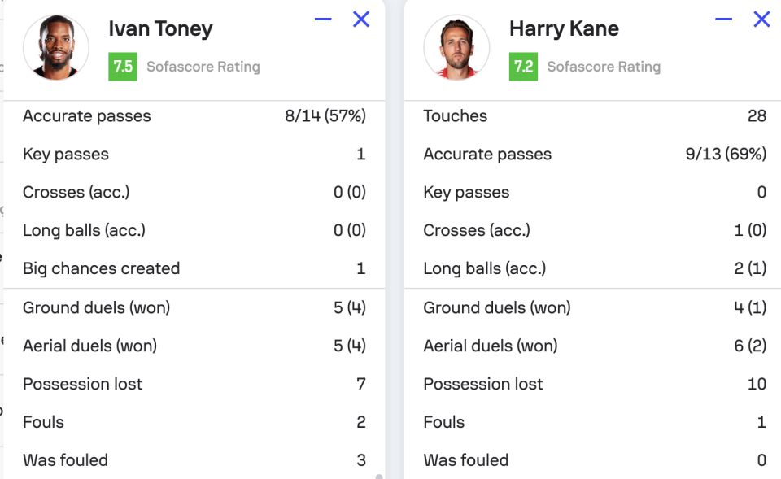Click Kane's Sofascore Rating label
The width and height of the screenshot is (781, 479).
click(604, 67)
